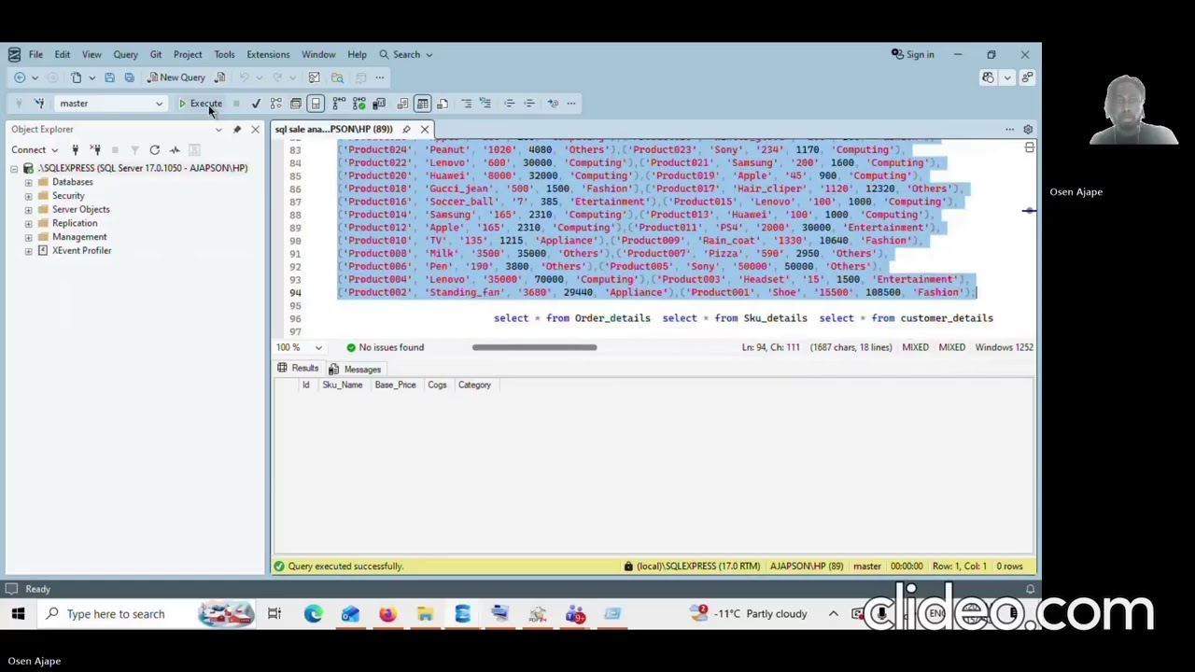
Task: Click Sign in at top right
Action: 913,54
